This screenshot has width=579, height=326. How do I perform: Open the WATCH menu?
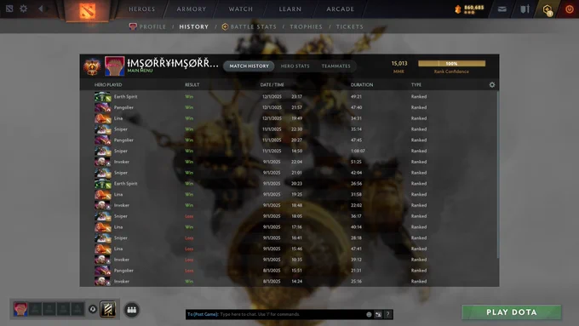coord(241,9)
